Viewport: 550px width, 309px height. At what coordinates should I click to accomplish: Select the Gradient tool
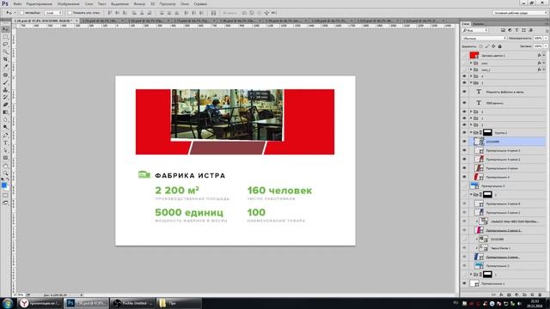tap(5, 112)
